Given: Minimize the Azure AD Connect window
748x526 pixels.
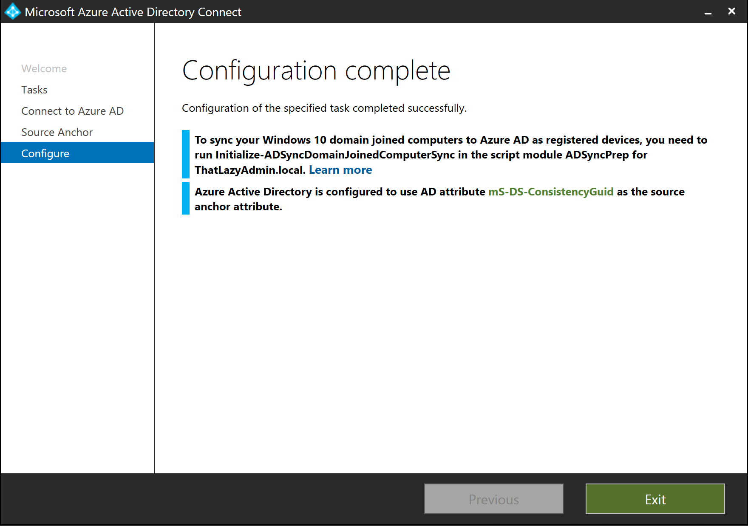Looking at the screenshot, I should point(708,12).
